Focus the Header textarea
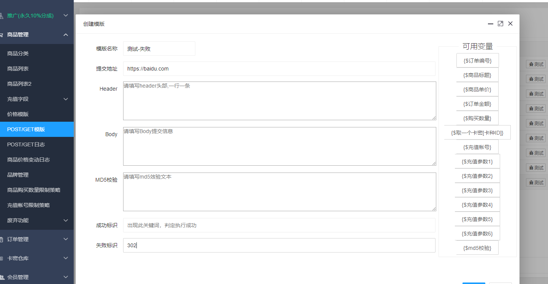This screenshot has width=548, height=284. coord(279,101)
